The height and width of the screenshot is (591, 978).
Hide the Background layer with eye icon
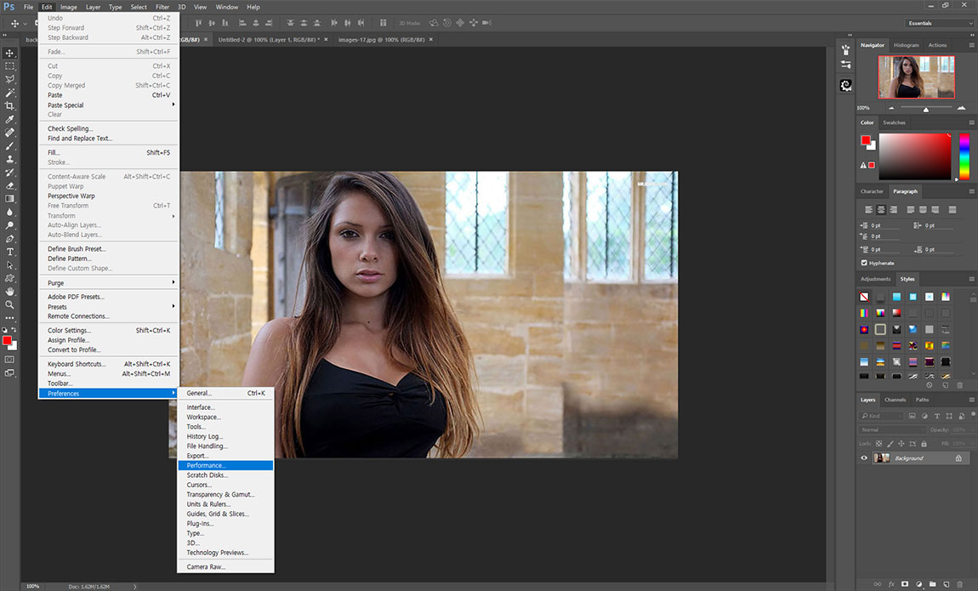(864, 458)
